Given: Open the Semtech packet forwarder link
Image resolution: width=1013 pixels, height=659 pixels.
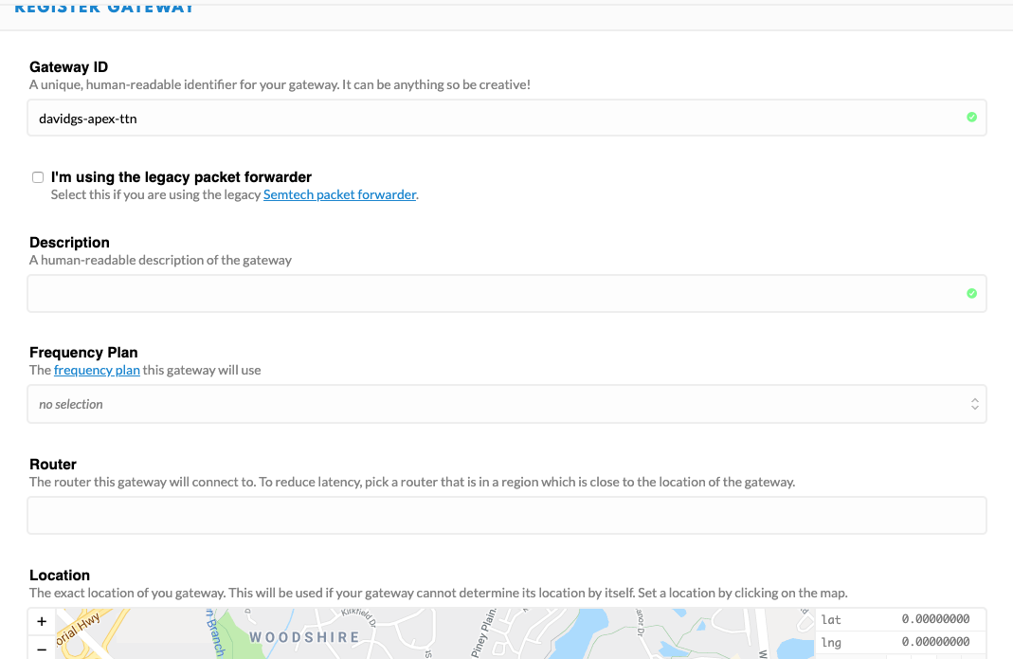Looking at the screenshot, I should pyautogui.click(x=339, y=194).
